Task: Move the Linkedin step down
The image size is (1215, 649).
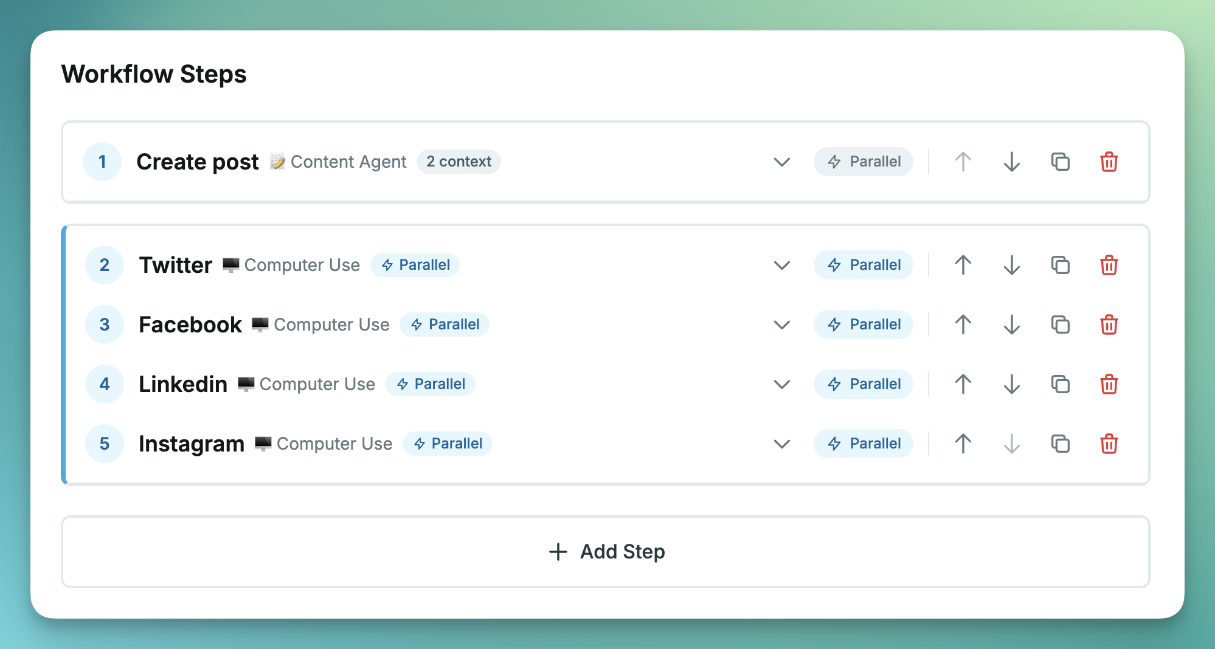Action: pyautogui.click(x=1011, y=384)
